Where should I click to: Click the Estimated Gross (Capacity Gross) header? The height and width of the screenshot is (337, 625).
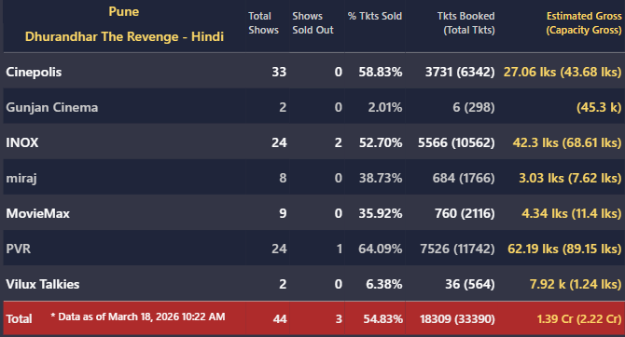tap(584, 23)
